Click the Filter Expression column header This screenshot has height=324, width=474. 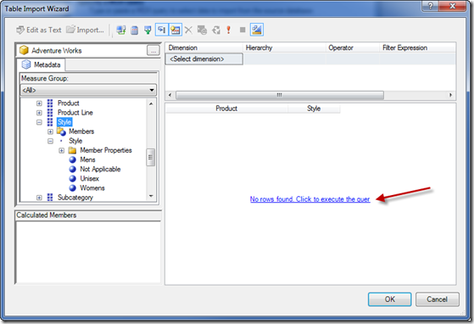(417, 47)
